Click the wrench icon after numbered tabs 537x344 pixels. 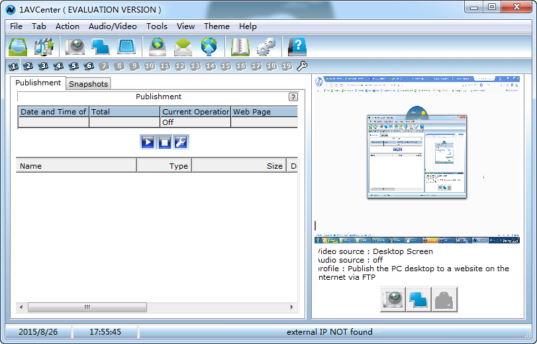click(x=302, y=66)
